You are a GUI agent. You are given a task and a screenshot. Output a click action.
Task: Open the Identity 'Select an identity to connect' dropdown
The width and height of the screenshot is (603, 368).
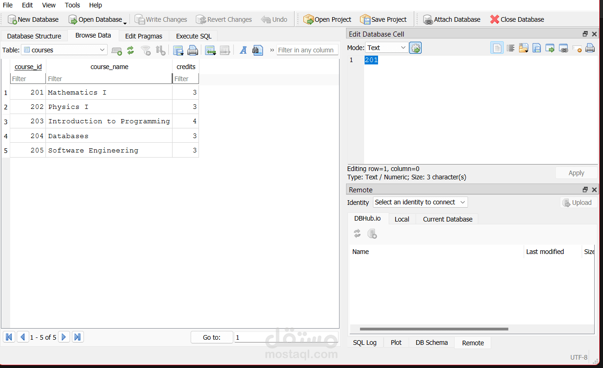(420, 202)
